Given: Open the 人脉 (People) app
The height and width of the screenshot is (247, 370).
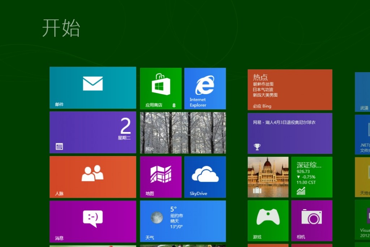Looking at the screenshot, I should point(92,177).
